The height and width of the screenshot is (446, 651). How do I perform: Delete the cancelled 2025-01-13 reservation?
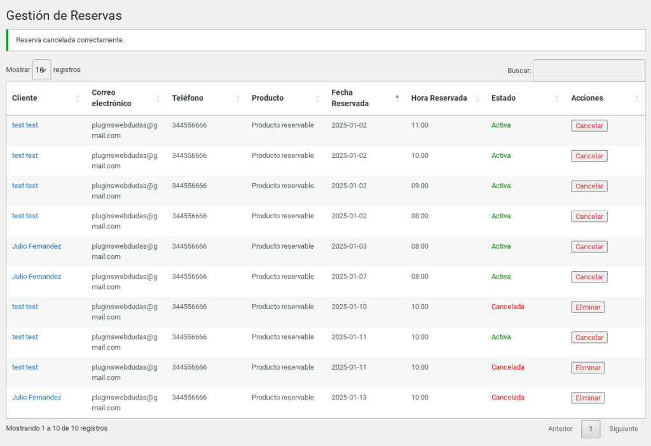point(587,398)
